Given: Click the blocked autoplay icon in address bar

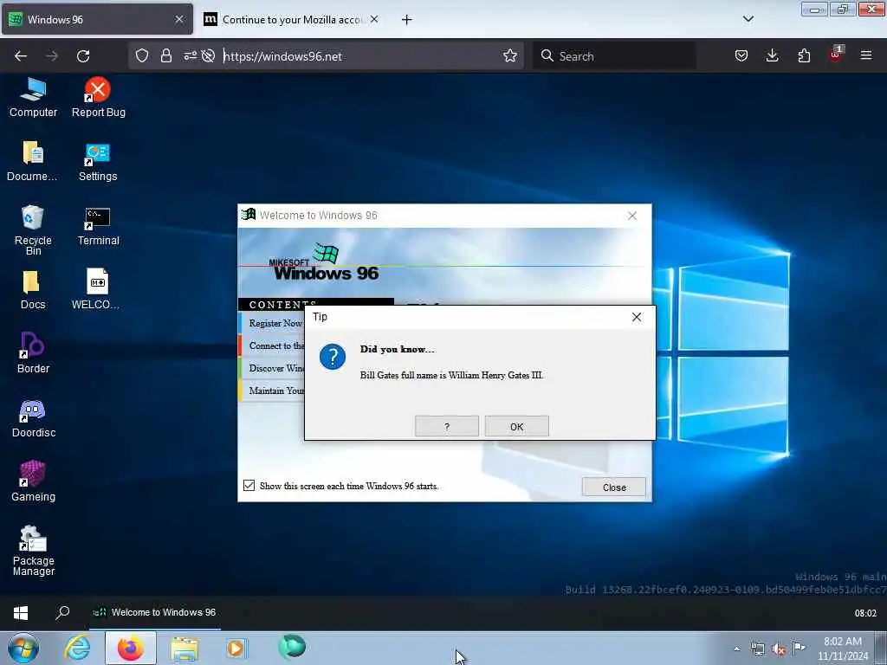Looking at the screenshot, I should click(x=208, y=55).
